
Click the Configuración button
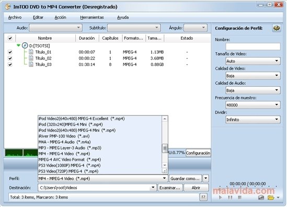(x=198, y=153)
